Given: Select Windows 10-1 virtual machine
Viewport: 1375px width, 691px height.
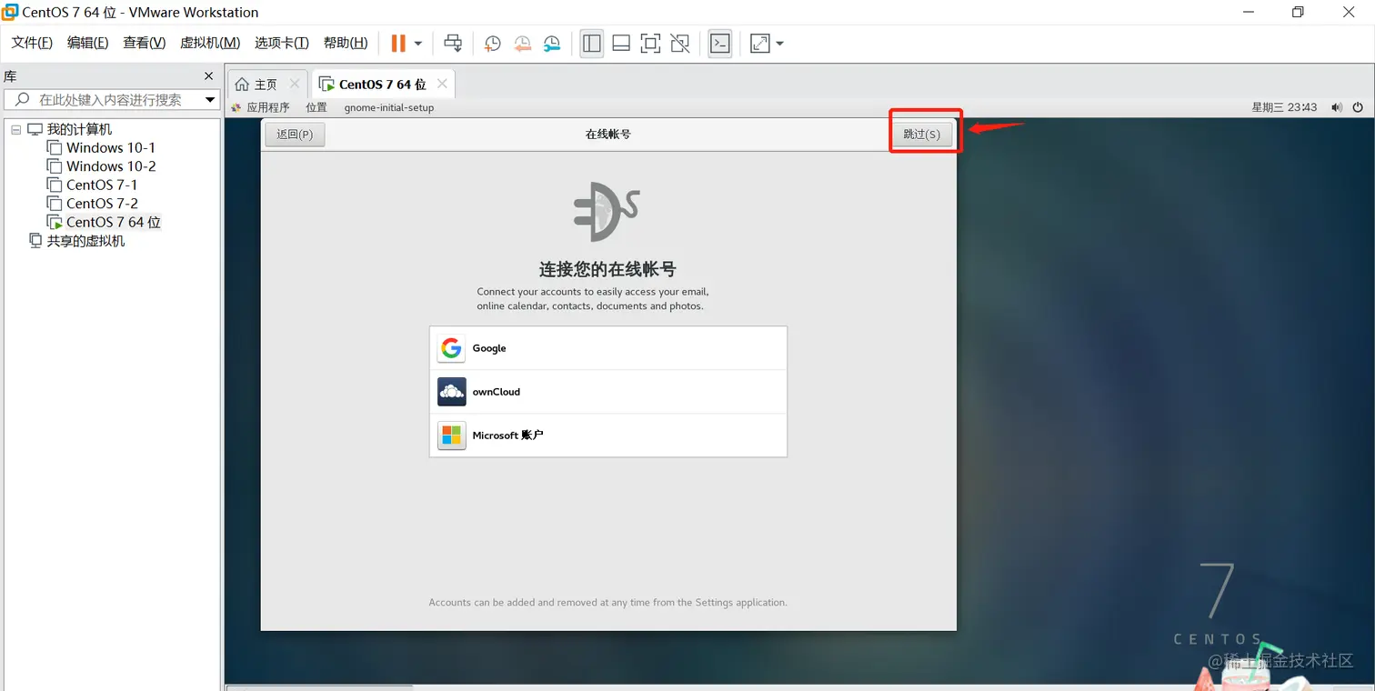Looking at the screenshot, I should pyautogui.click(x=111, y=147).
